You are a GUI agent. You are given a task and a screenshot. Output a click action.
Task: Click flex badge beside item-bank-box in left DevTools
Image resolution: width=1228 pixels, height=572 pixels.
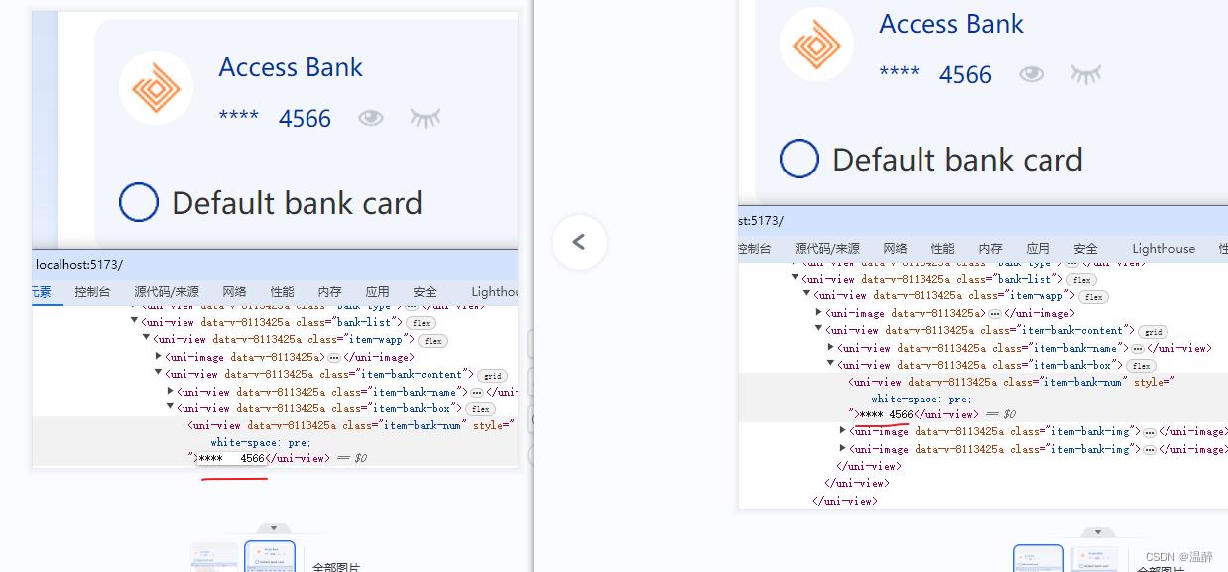(479, 408)
